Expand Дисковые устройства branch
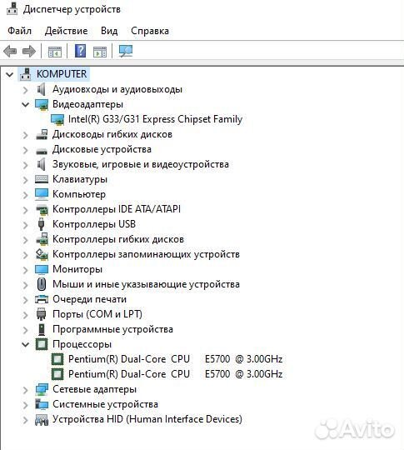This screenshot has width=404, height=450. coord(26,150)
